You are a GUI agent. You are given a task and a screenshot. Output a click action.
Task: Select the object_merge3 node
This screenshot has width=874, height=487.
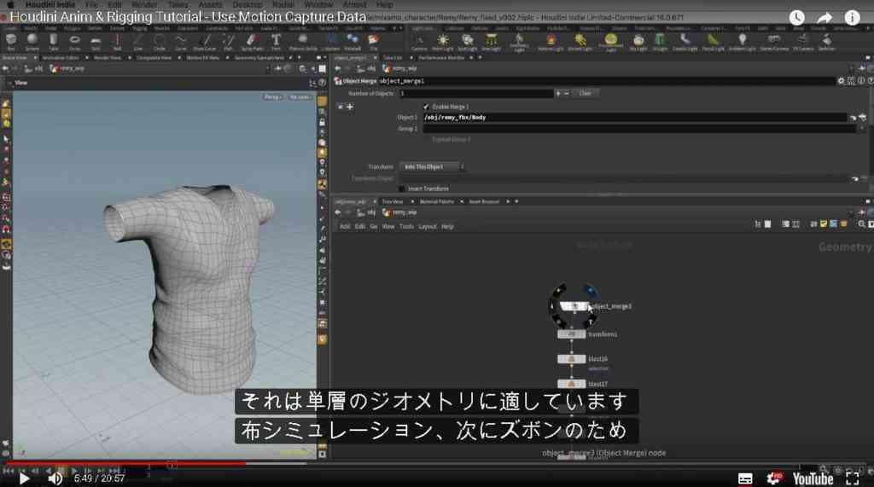[x=574, y=306]
